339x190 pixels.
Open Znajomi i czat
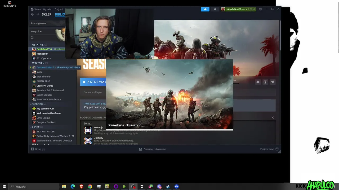click(x=269, y=149)
